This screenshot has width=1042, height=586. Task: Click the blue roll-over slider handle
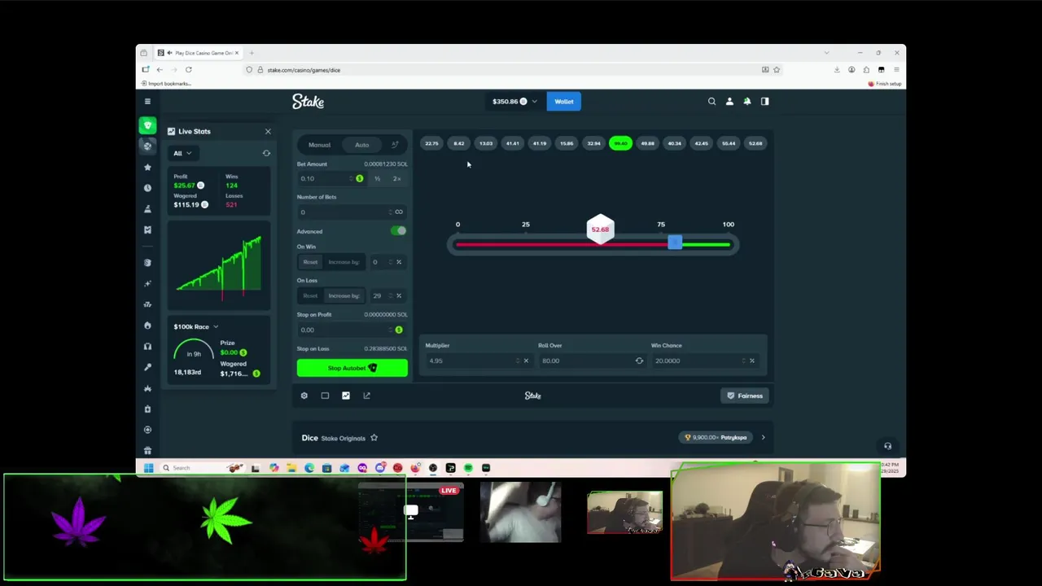tap(675, 243)
